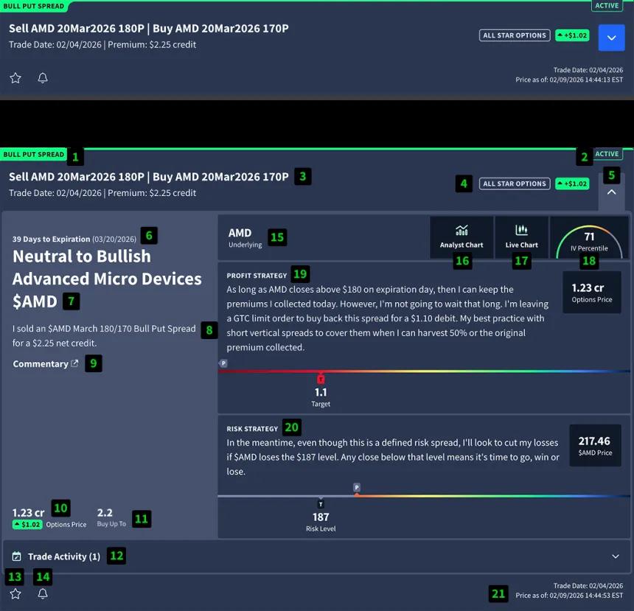
Task: Set alert bell on collapsed trade card
Action: (x=43, y=77)
